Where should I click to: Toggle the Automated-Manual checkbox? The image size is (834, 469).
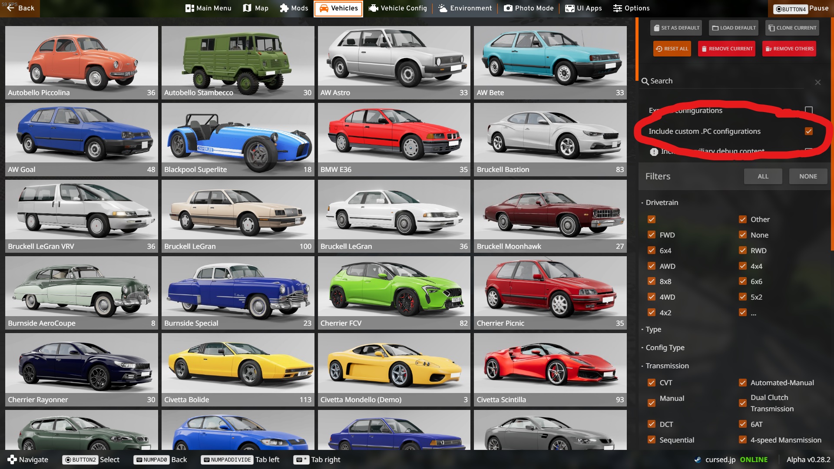tap(743, 383)
